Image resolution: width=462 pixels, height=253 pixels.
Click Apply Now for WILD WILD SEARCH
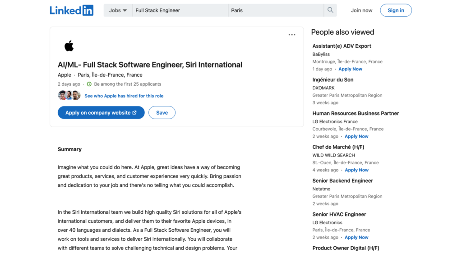[356, 170]
